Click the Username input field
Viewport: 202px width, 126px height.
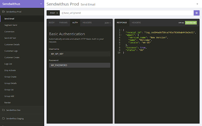pos(80,54)
